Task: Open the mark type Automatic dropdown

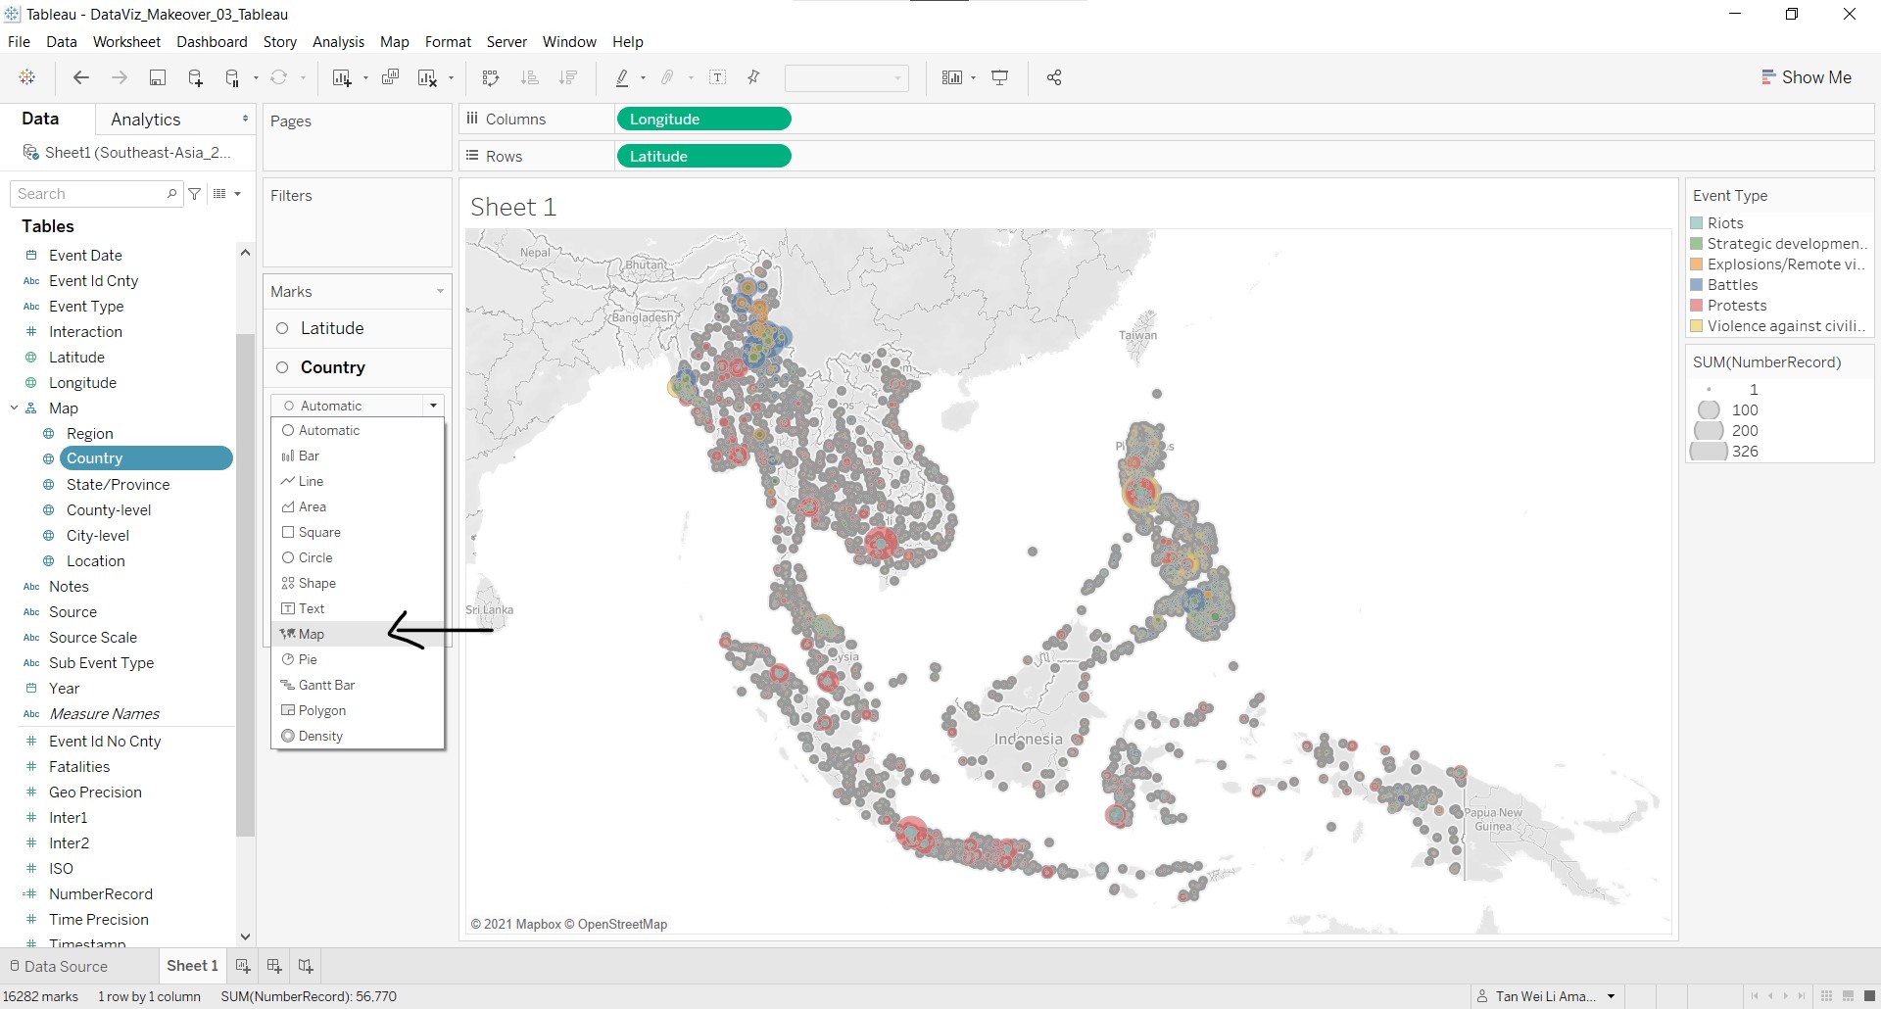Action: 358,406
